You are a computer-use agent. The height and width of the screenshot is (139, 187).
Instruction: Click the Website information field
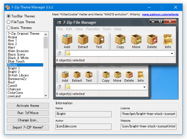point(148,127)
